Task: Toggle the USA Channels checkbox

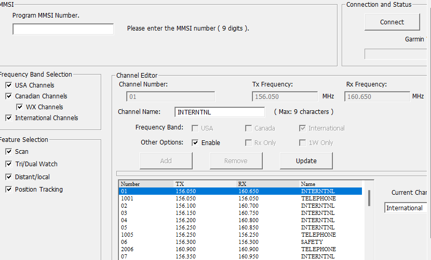Action: click(x=9, y=85)
